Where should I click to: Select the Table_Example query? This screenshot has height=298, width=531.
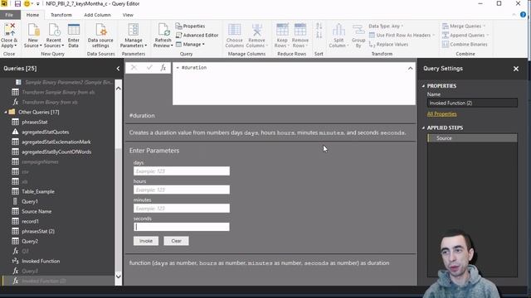pos(38,191)
